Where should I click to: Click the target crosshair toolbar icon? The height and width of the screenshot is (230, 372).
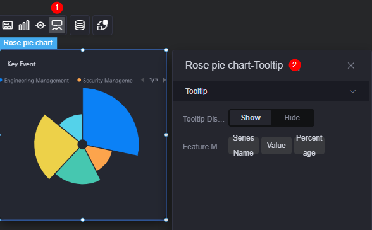40,25
